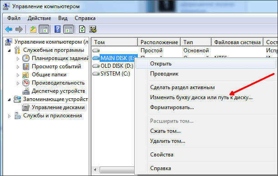The width and height of the screenshot is (278, 176).
Task: Click the Управление дисками icon
Action: click(x=26, y=107)
